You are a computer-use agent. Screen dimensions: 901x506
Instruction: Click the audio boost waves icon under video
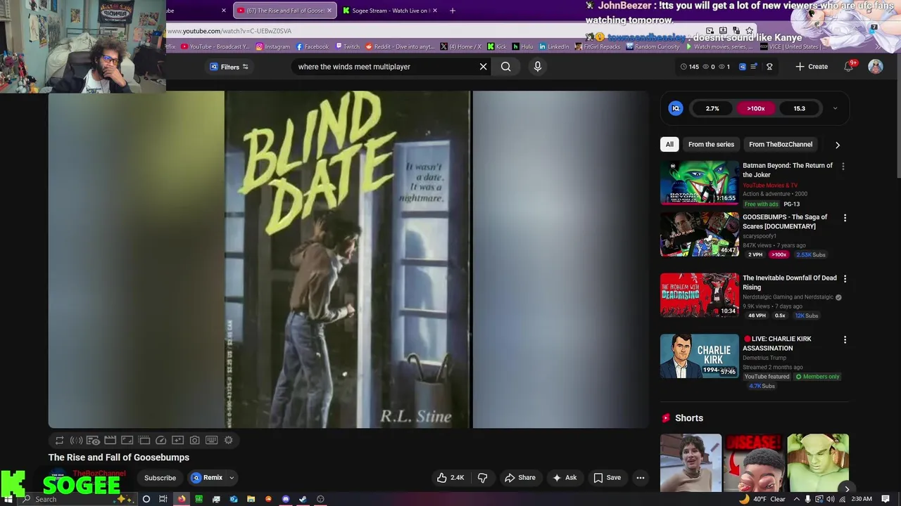click(76, 440)
